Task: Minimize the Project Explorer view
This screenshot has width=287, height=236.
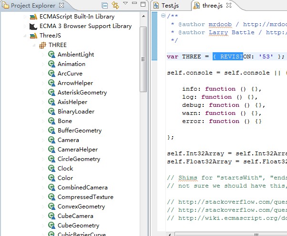Action: [x=134, y=3]
